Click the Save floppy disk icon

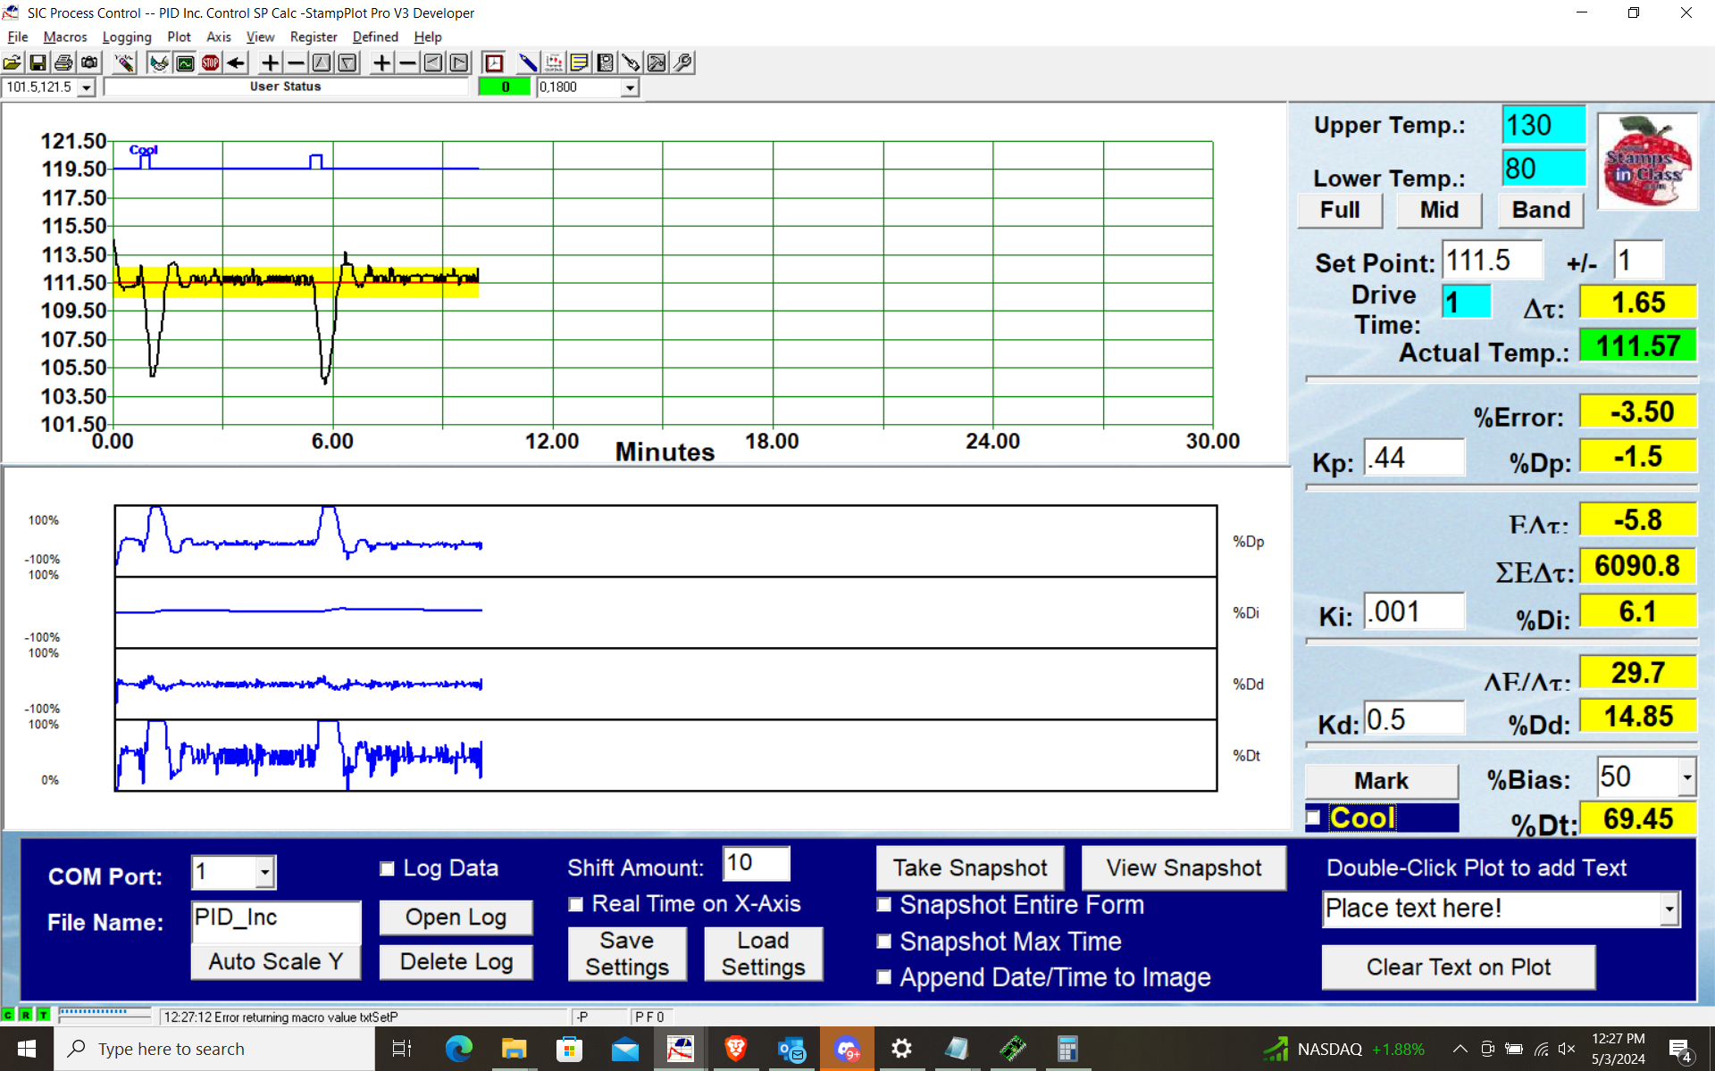38,62
